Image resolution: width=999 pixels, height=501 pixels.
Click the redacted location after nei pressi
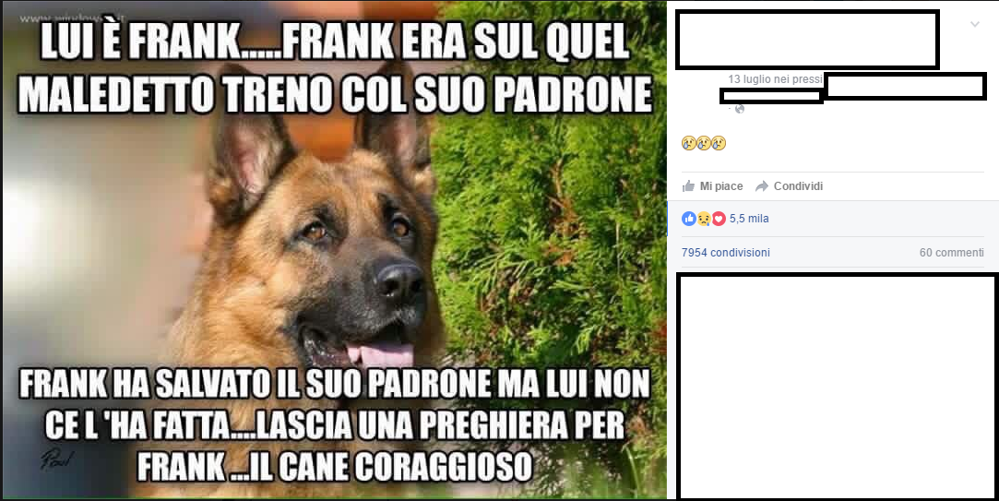pyautogui.click(x=905, y=86)
